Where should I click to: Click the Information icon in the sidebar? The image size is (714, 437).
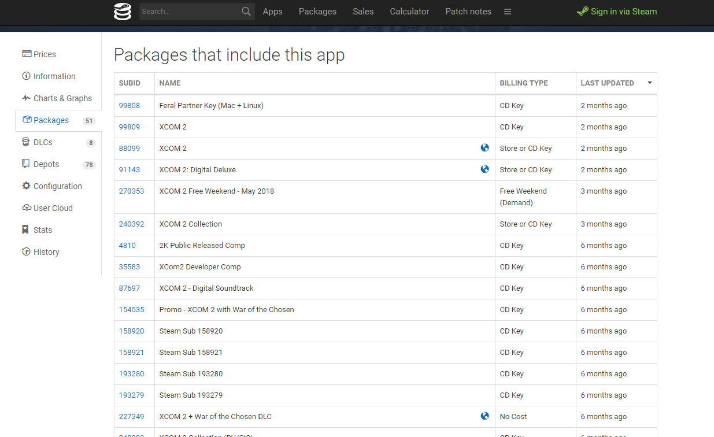26,76
